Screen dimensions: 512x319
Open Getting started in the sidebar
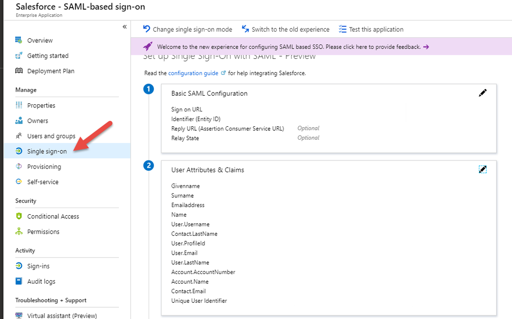(48, 56)
